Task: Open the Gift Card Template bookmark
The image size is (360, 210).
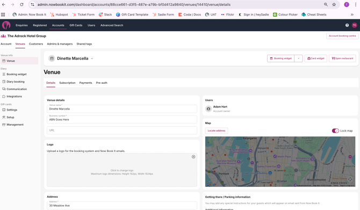Action: (132, 15)
